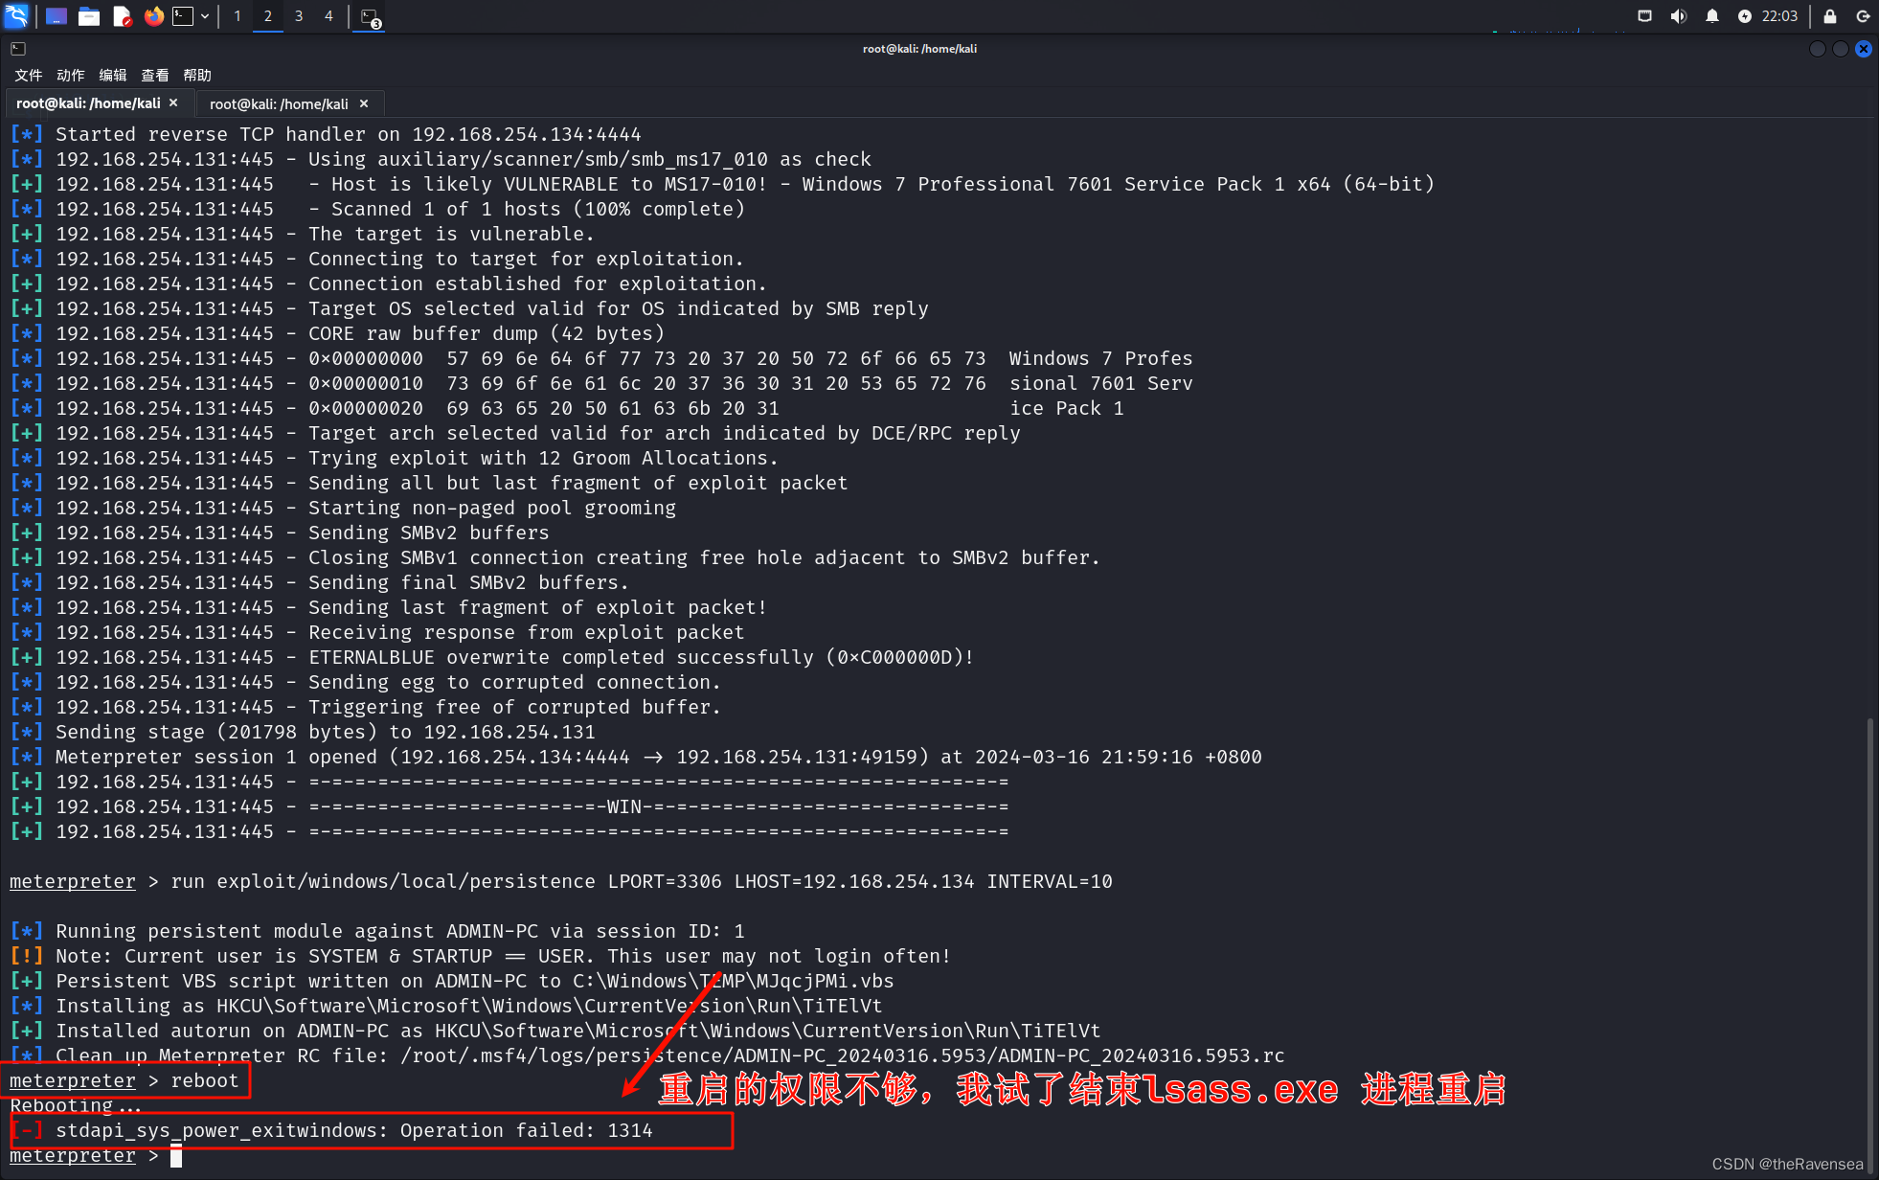1879x1180 pixels.
Task: Minimize the terminal window
Action: (1817, 49)
